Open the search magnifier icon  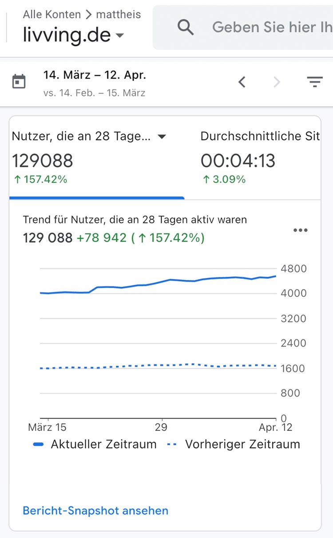pyautogui.click(x=186, y=28)
